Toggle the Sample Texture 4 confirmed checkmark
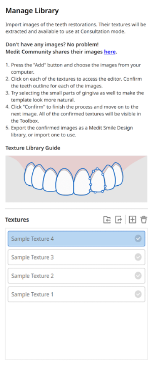The image size is (152, 365). 138,239
